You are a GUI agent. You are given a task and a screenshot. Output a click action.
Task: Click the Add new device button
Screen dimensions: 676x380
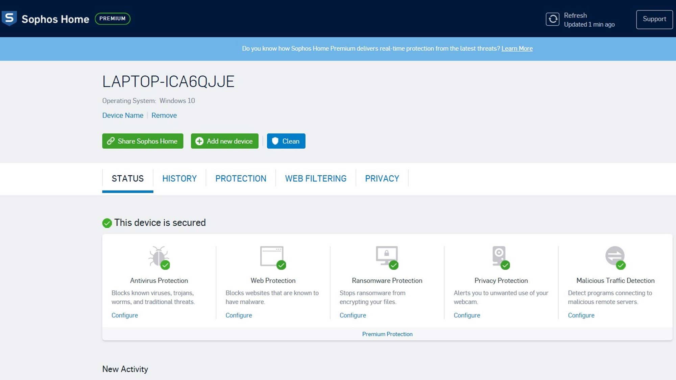(224, 141)
